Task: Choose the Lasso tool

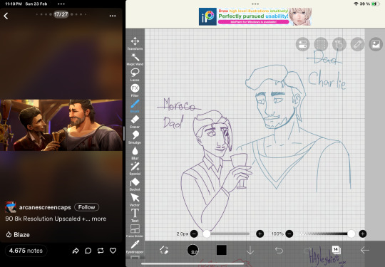Action: [135, 75]
